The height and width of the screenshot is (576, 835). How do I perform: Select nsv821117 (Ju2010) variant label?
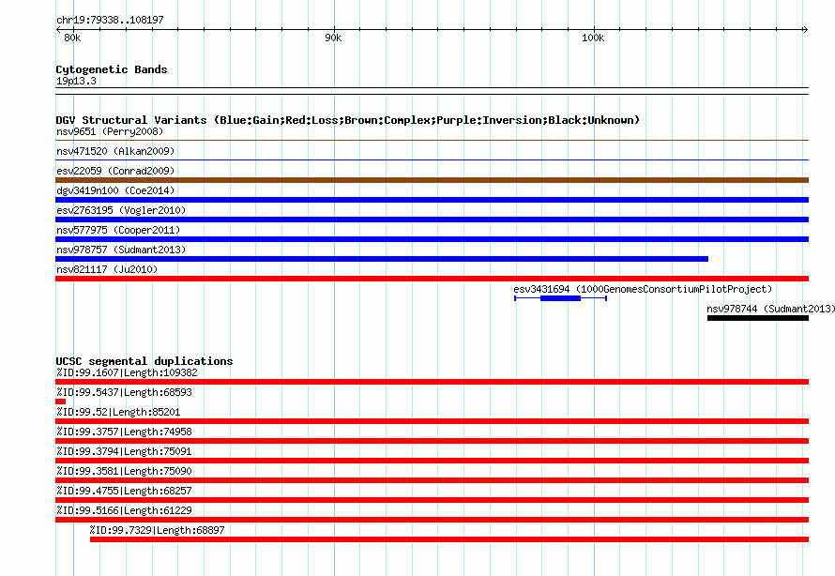[107, 269]
